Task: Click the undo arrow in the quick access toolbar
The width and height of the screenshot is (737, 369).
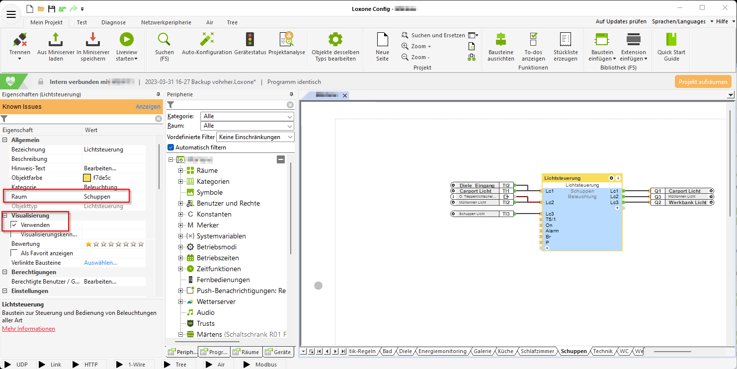Action: click(62, 9)
